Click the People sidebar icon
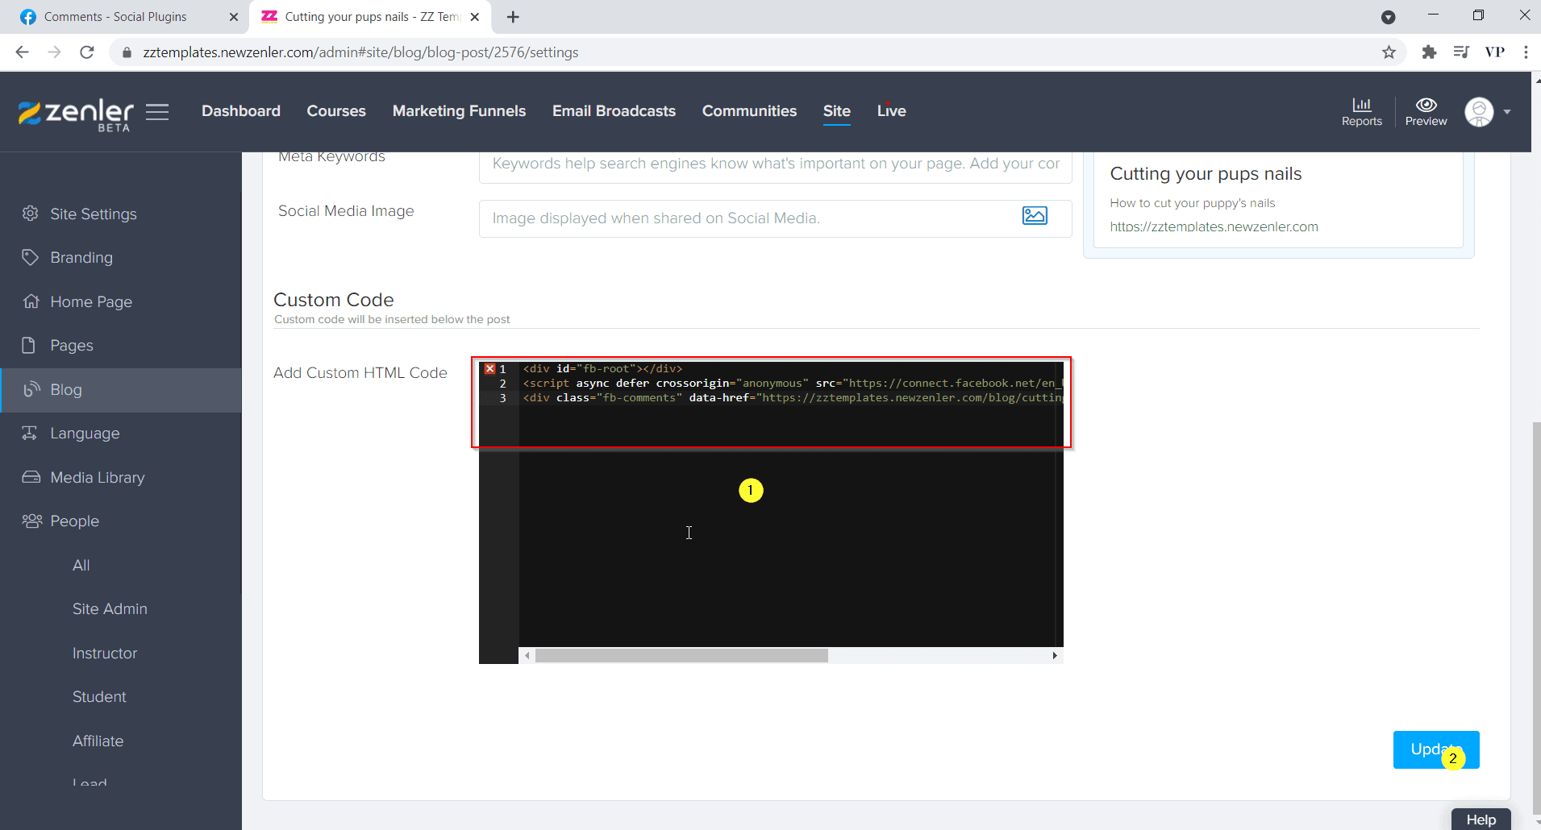1541x830 pixels. [30, 521]
